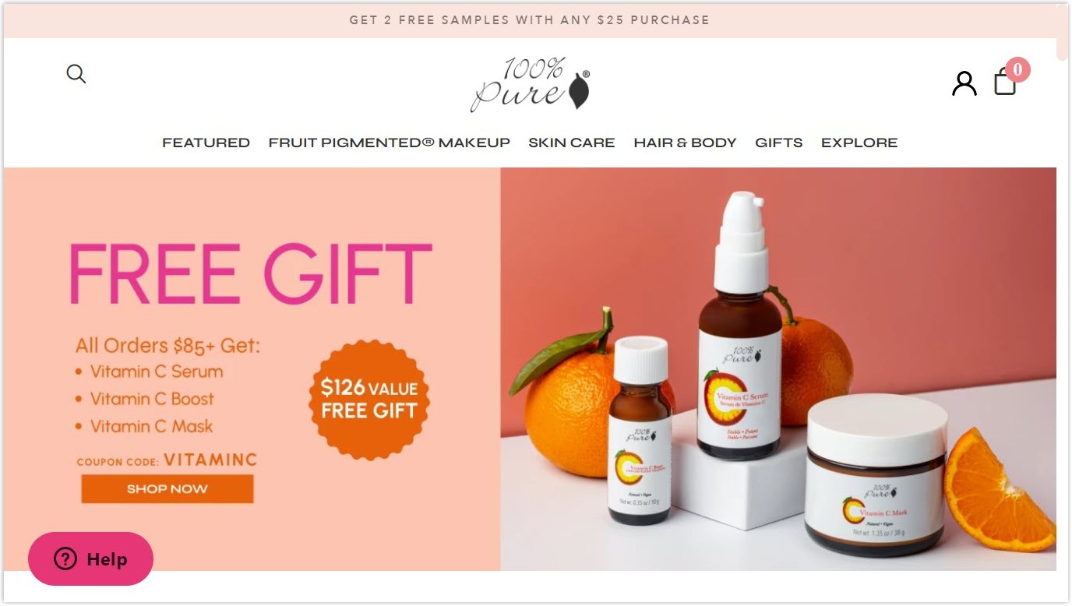Open Fruit Pigmented Makeup menu
This screenshot has width=1072, height=606.
click(390, 143)
